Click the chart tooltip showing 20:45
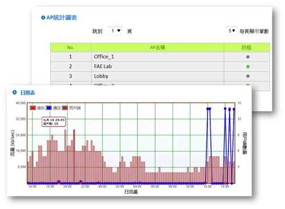Screen dimensions: 285x209 (x=54, y=122)
